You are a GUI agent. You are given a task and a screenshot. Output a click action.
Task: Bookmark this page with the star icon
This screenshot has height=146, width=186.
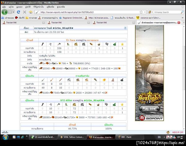click(x=141, y=12)
